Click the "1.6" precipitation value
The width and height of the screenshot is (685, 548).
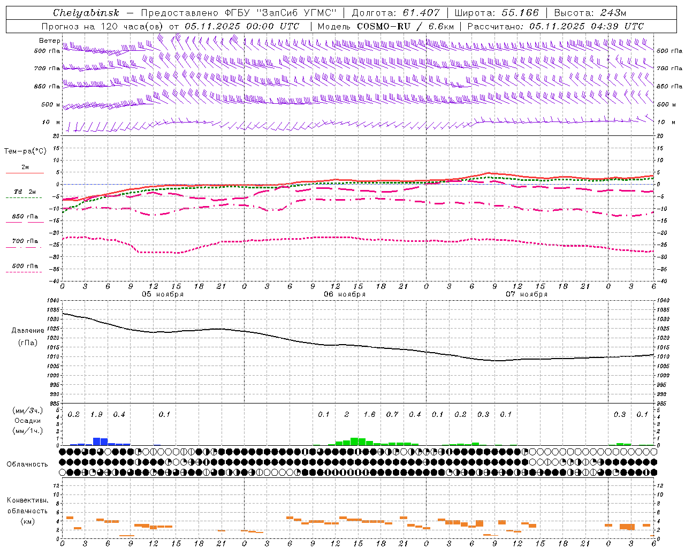tap(369, 415)
